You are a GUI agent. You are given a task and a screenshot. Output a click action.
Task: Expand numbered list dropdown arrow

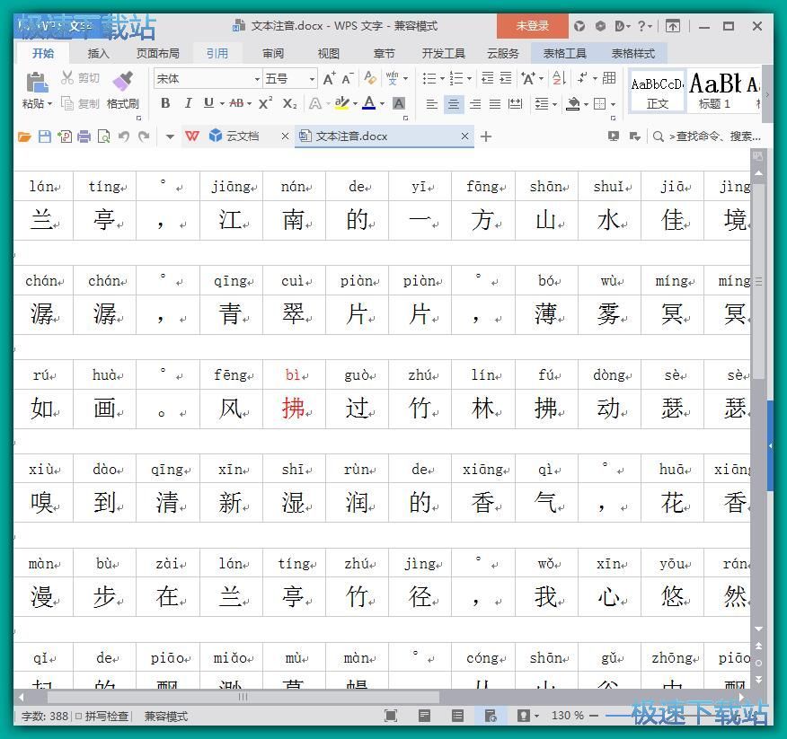pos(469,78)
